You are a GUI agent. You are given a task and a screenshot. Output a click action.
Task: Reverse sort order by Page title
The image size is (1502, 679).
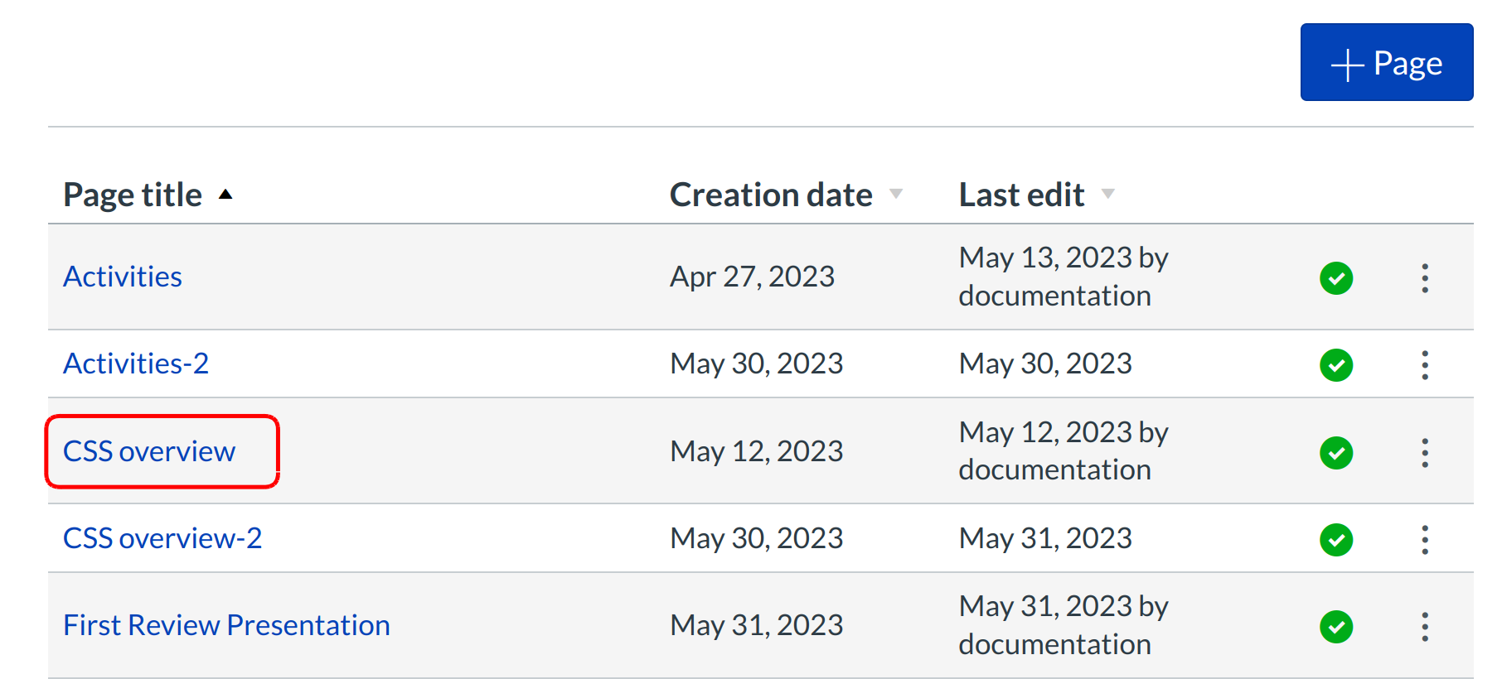133,195
